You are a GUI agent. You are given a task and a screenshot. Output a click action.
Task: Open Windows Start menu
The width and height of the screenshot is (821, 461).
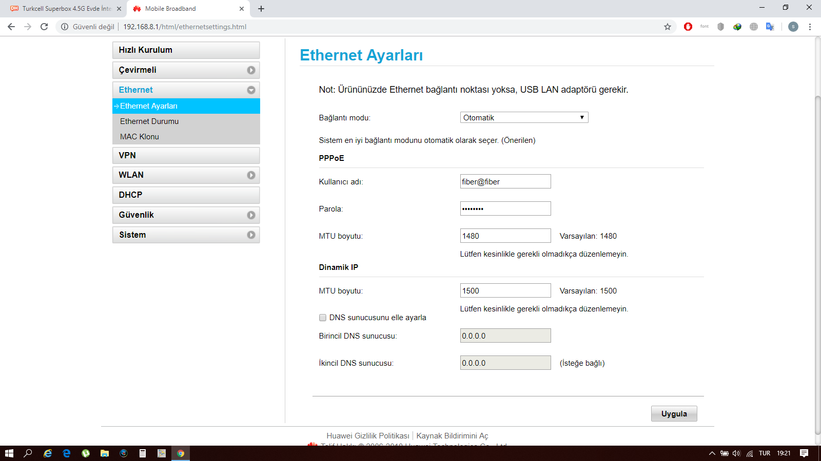point(9,453)
